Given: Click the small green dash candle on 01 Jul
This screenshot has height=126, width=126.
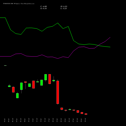Looking at the screenshot, I should click(5, 66).
